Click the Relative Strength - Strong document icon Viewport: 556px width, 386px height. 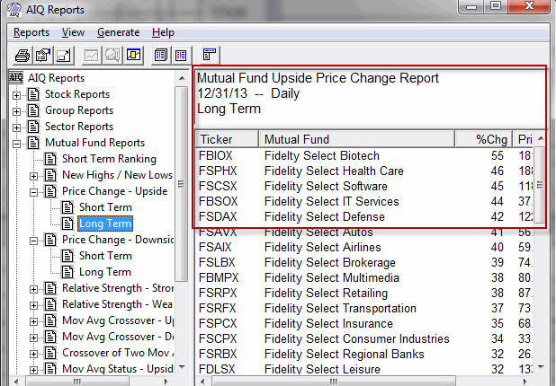pyautogui.click(x=50, y=288)
